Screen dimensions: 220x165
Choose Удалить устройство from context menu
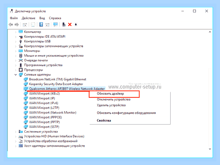[111, 105]
